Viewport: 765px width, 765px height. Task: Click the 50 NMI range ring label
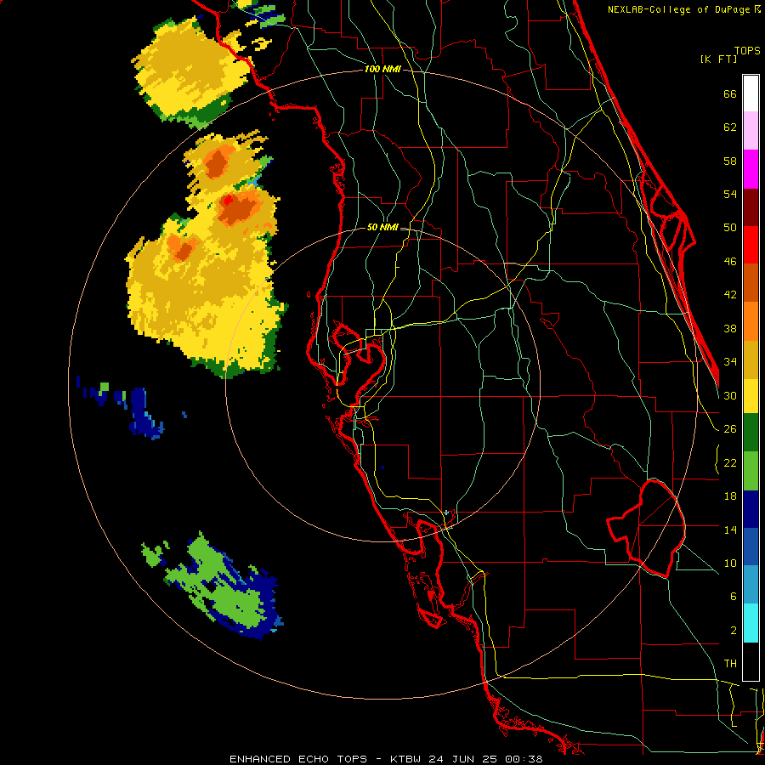tap(382, 227)
